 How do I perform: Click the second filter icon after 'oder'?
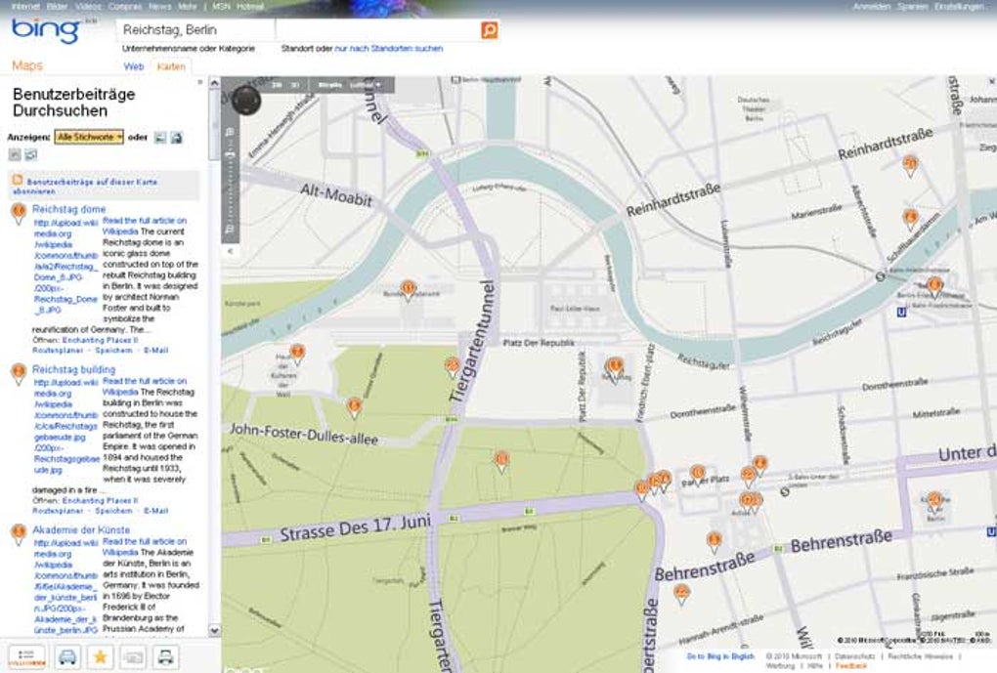177,138
